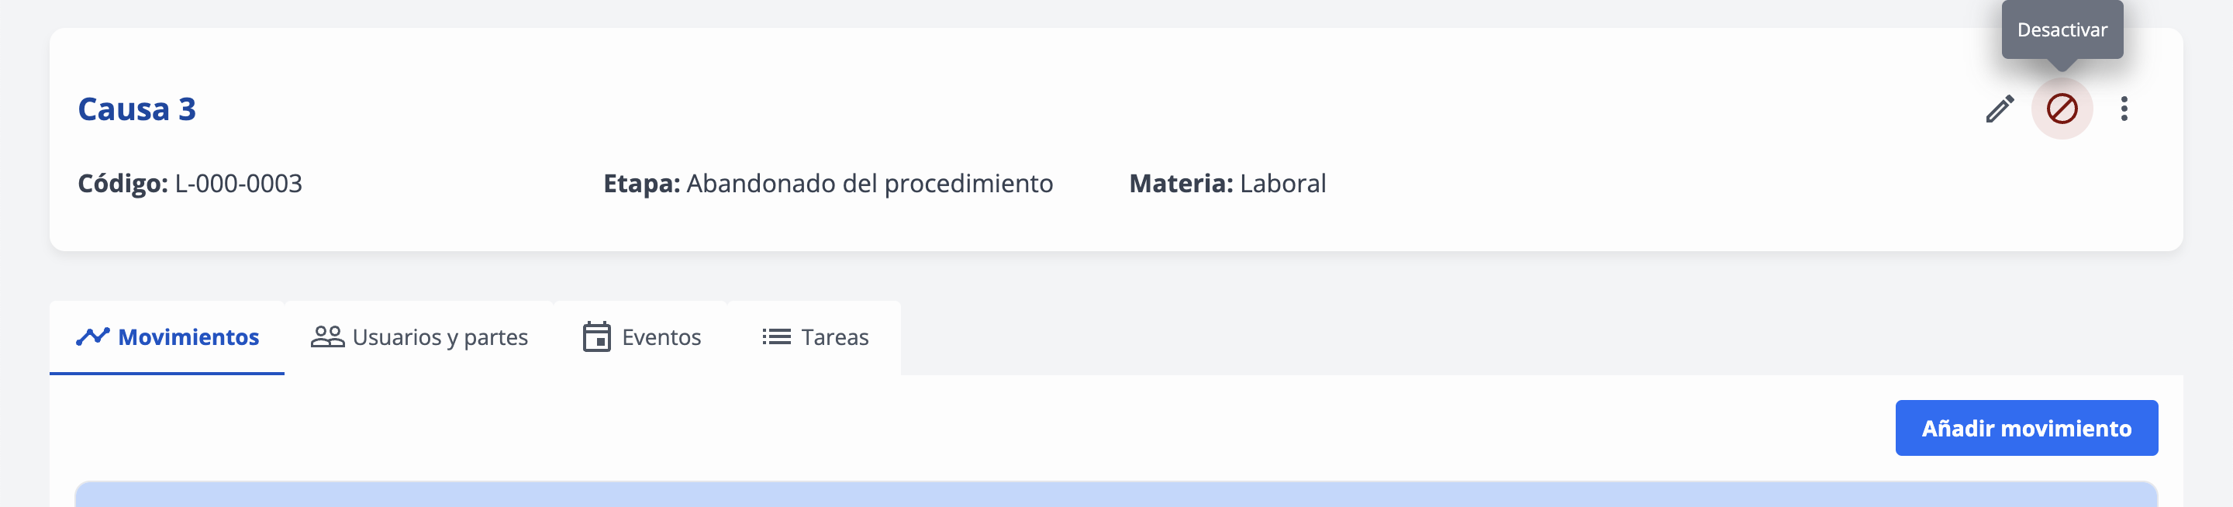This screenshot has height=507, width=2233.
Task: Click the Abandonado del procedimiento stage text
Action: coord(869,184)
